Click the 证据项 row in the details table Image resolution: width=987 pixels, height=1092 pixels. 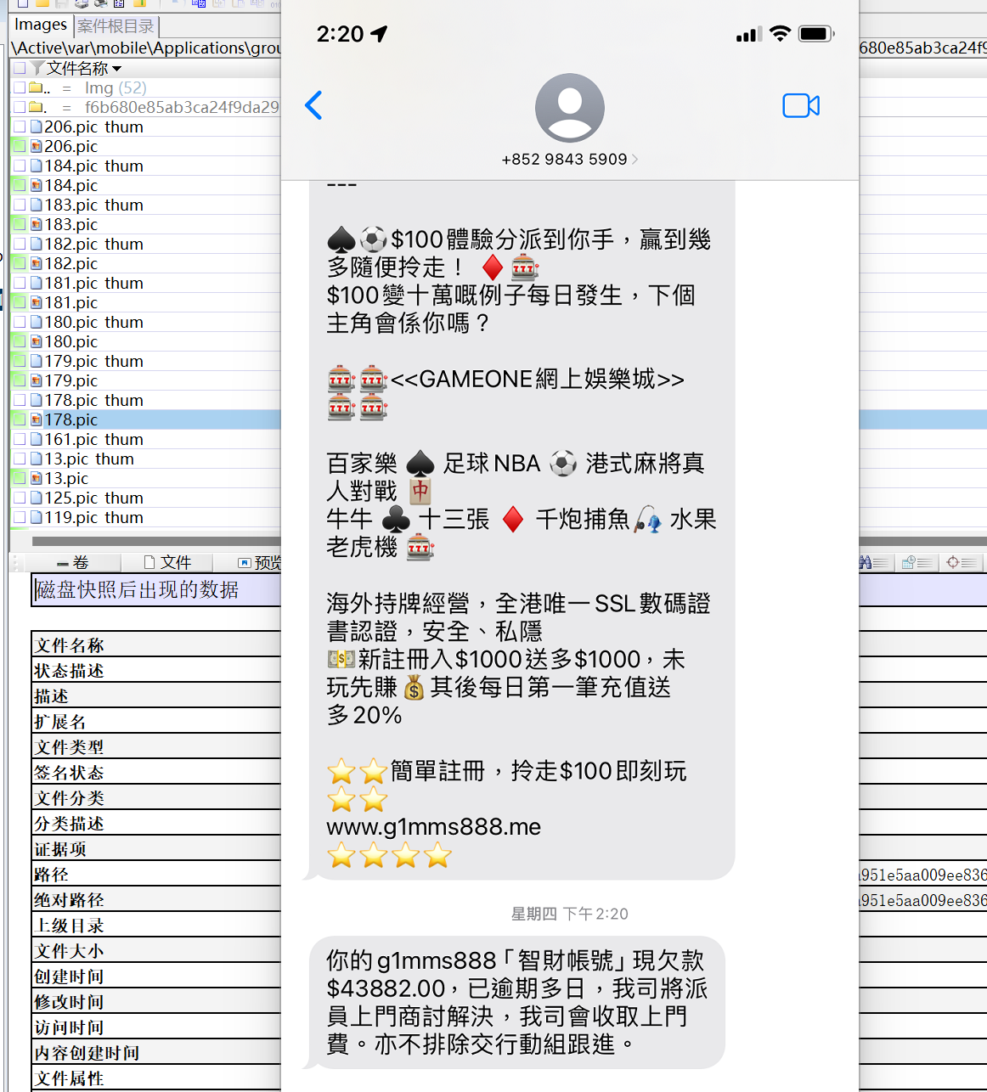156,848
